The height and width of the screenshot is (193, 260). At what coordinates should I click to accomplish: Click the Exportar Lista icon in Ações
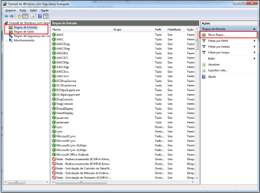(x=204, y=71)
